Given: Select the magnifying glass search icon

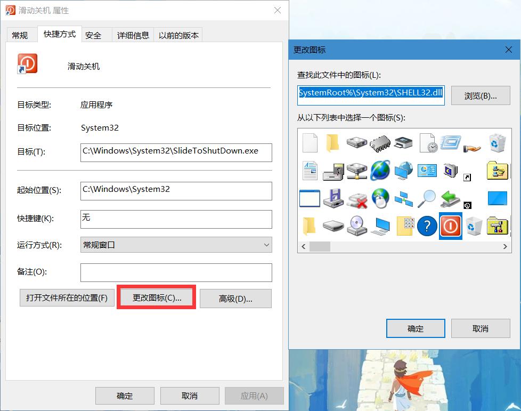Looking at the screenshot, I should click(x=427, y=198).
